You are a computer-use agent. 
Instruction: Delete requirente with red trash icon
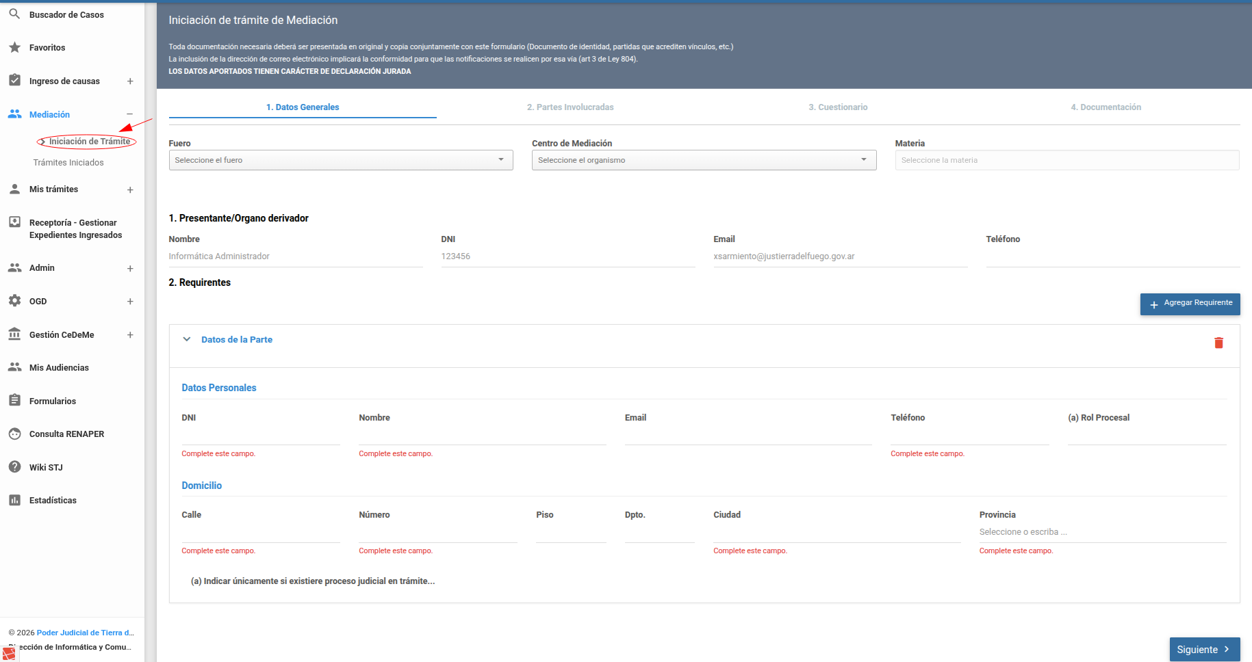pyautogui.click(x=1218, y=343)
